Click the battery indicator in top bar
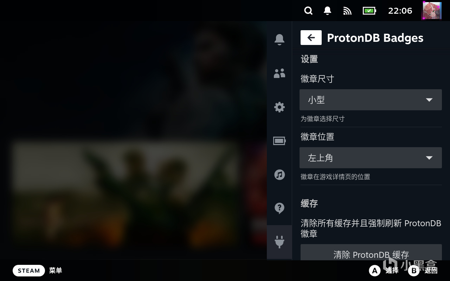 click(x=369, y=11)
